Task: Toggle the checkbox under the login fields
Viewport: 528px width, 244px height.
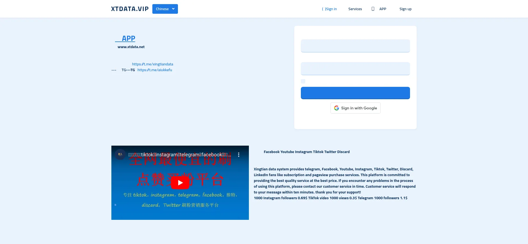Action: 303,81
